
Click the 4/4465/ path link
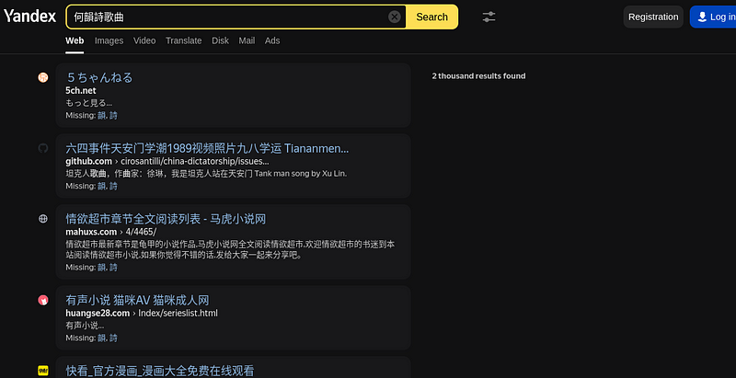click(x=141, y=232)
